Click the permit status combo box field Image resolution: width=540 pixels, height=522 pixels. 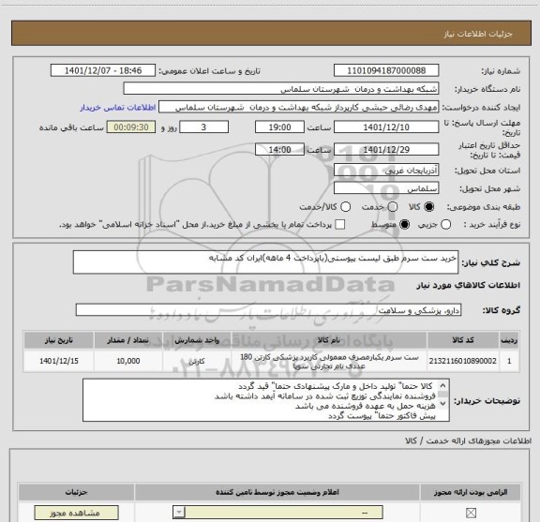(277, 513)
